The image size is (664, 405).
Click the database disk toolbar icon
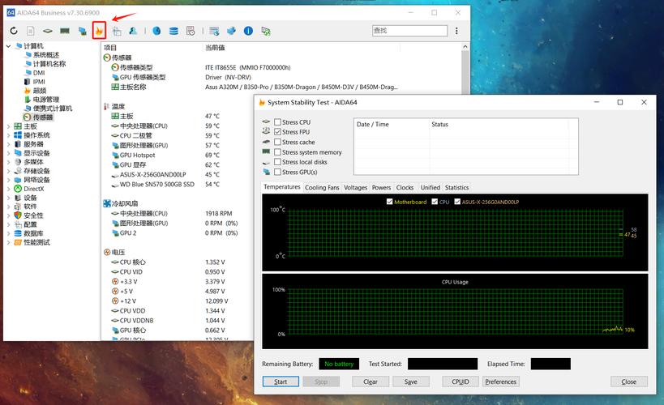tap(173, 31)
